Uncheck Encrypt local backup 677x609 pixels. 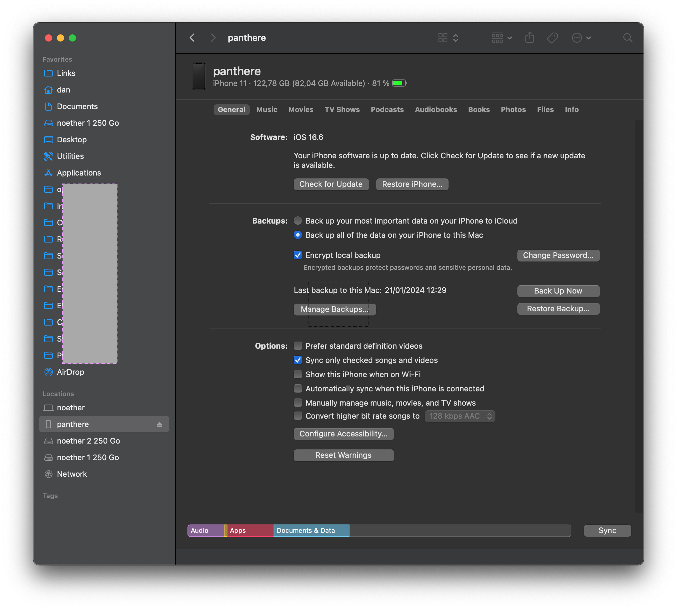tap(298, 255)
